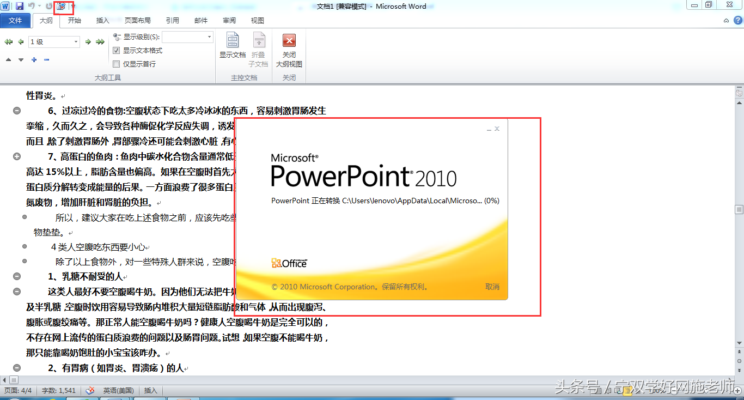Click 页面: 4/4 page indicator
This screenshot has height=400, width=744.
point(18,390)
